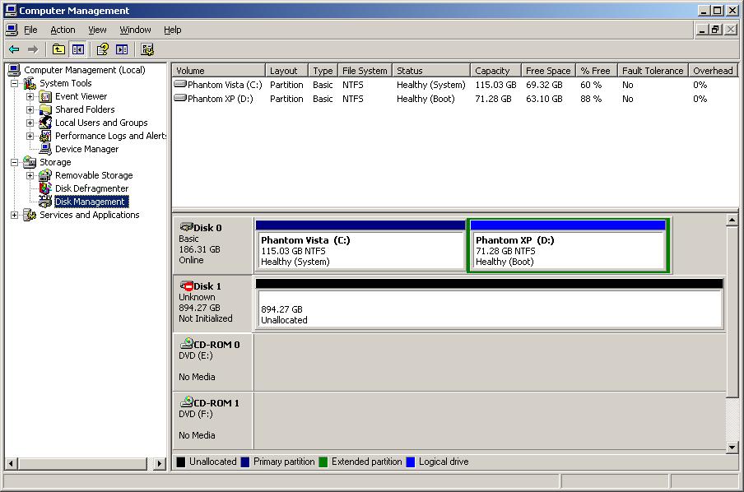Click scroll up arrow in disk pane
Image resolution: width=744 pixels, height=492 pixels.
pos(732,220)
